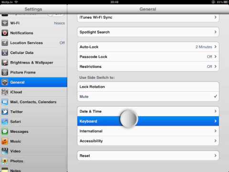Open Keyboard settings
Image resolution: width=229 pixels, height=172 pixels.
(148, 121)
